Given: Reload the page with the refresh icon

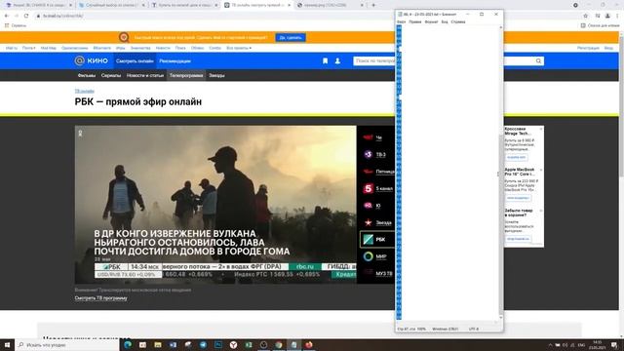Looking at the screenshot, I should 26,16.
